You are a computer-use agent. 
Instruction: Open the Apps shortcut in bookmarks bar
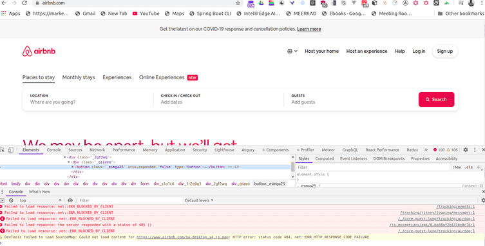click(11, 14)
